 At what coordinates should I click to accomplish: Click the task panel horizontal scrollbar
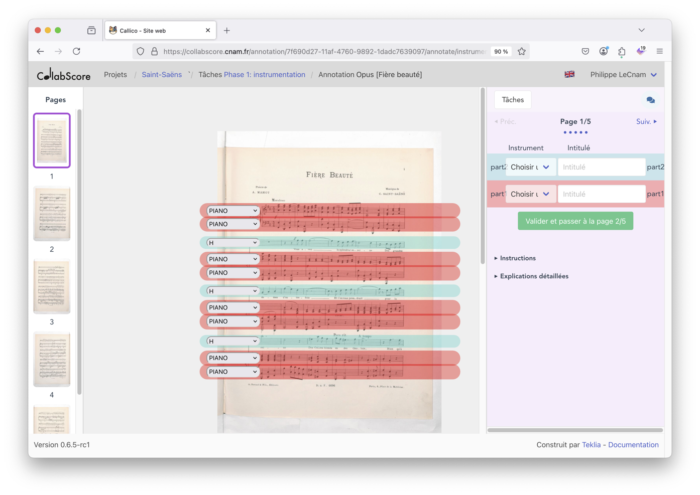click(575, 430)
